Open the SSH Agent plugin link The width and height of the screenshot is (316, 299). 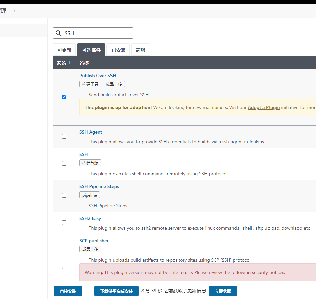click(91, 132)
